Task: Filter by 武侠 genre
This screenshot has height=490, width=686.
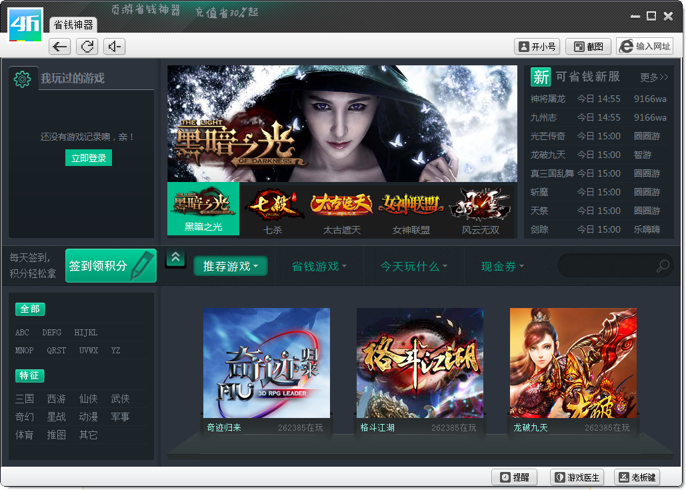Action: pos(120,399)
